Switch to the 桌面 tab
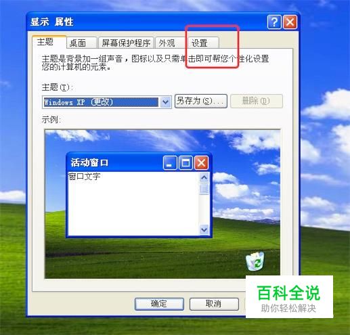 click(x=82, y=43)
